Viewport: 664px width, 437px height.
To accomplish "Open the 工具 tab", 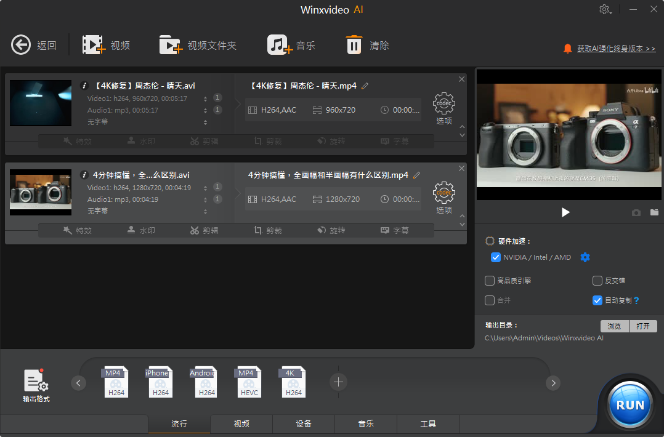I will tap(428, 424).
